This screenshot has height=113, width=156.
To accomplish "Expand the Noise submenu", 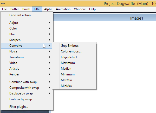I will tap(27, 51).
